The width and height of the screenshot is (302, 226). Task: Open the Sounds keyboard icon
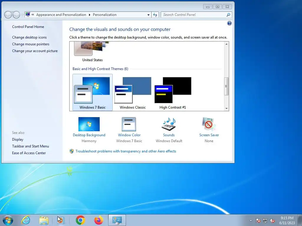(x=169, y=124)
